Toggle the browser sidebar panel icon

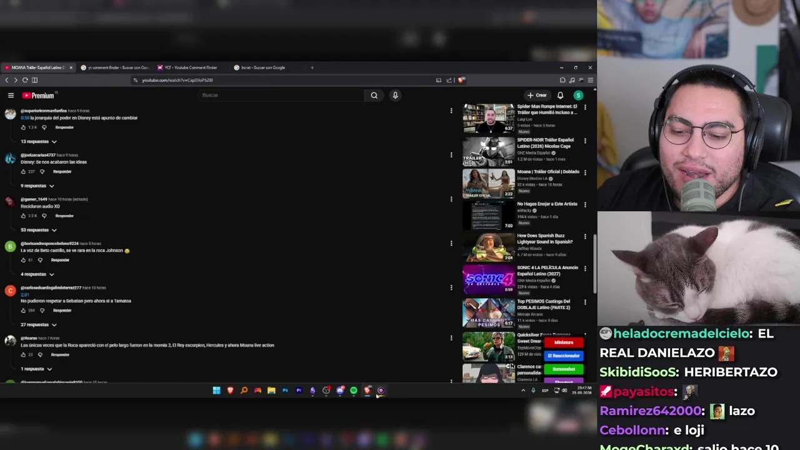coord(34,80)
